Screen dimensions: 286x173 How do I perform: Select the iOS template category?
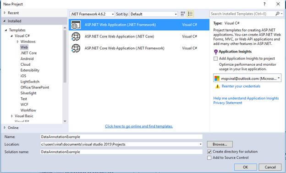point(23,76)
